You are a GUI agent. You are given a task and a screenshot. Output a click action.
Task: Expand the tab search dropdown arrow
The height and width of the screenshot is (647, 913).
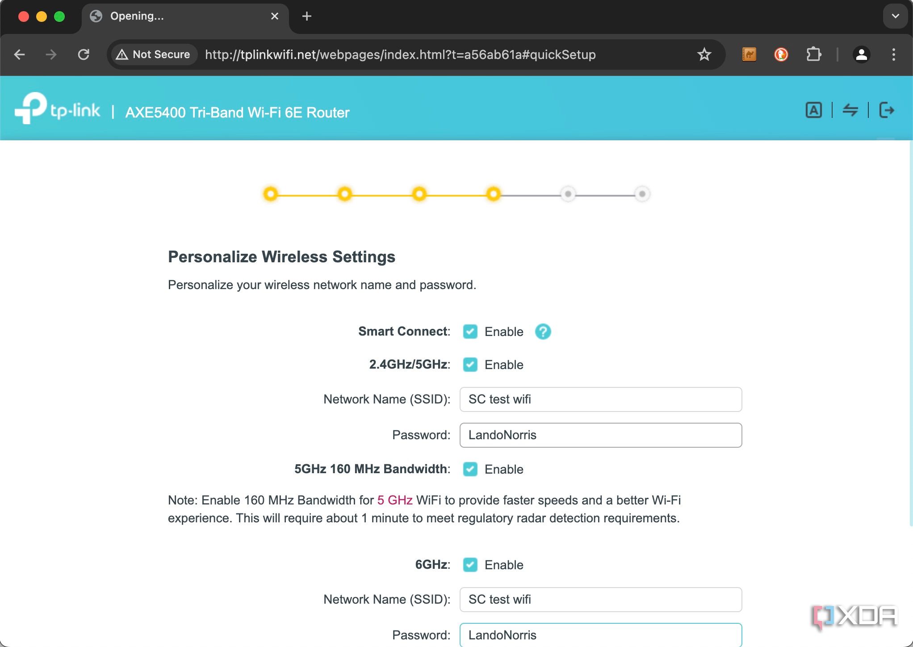pyautogui.click(x=895, y=16)
